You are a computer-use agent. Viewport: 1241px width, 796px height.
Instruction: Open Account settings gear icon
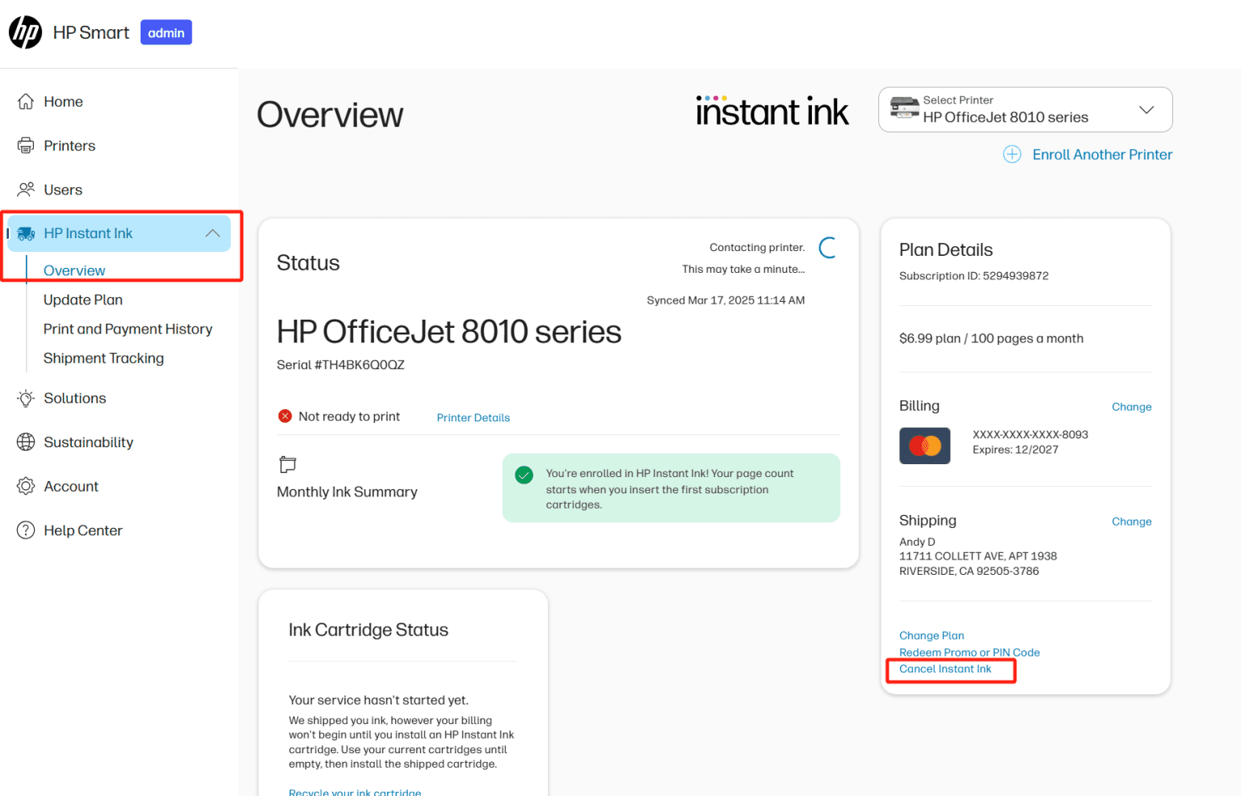click(25, 485)
